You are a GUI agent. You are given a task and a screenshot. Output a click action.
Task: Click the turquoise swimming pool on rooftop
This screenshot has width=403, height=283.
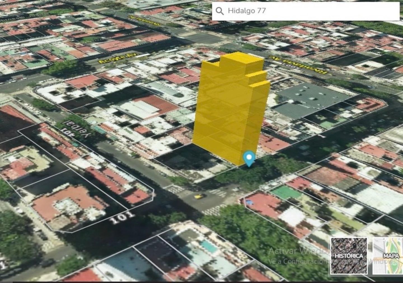208,246
